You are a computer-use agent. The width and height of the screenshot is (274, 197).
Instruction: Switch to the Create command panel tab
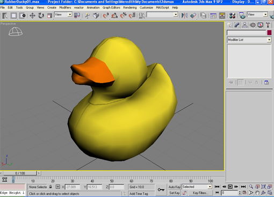pos(229,25)
